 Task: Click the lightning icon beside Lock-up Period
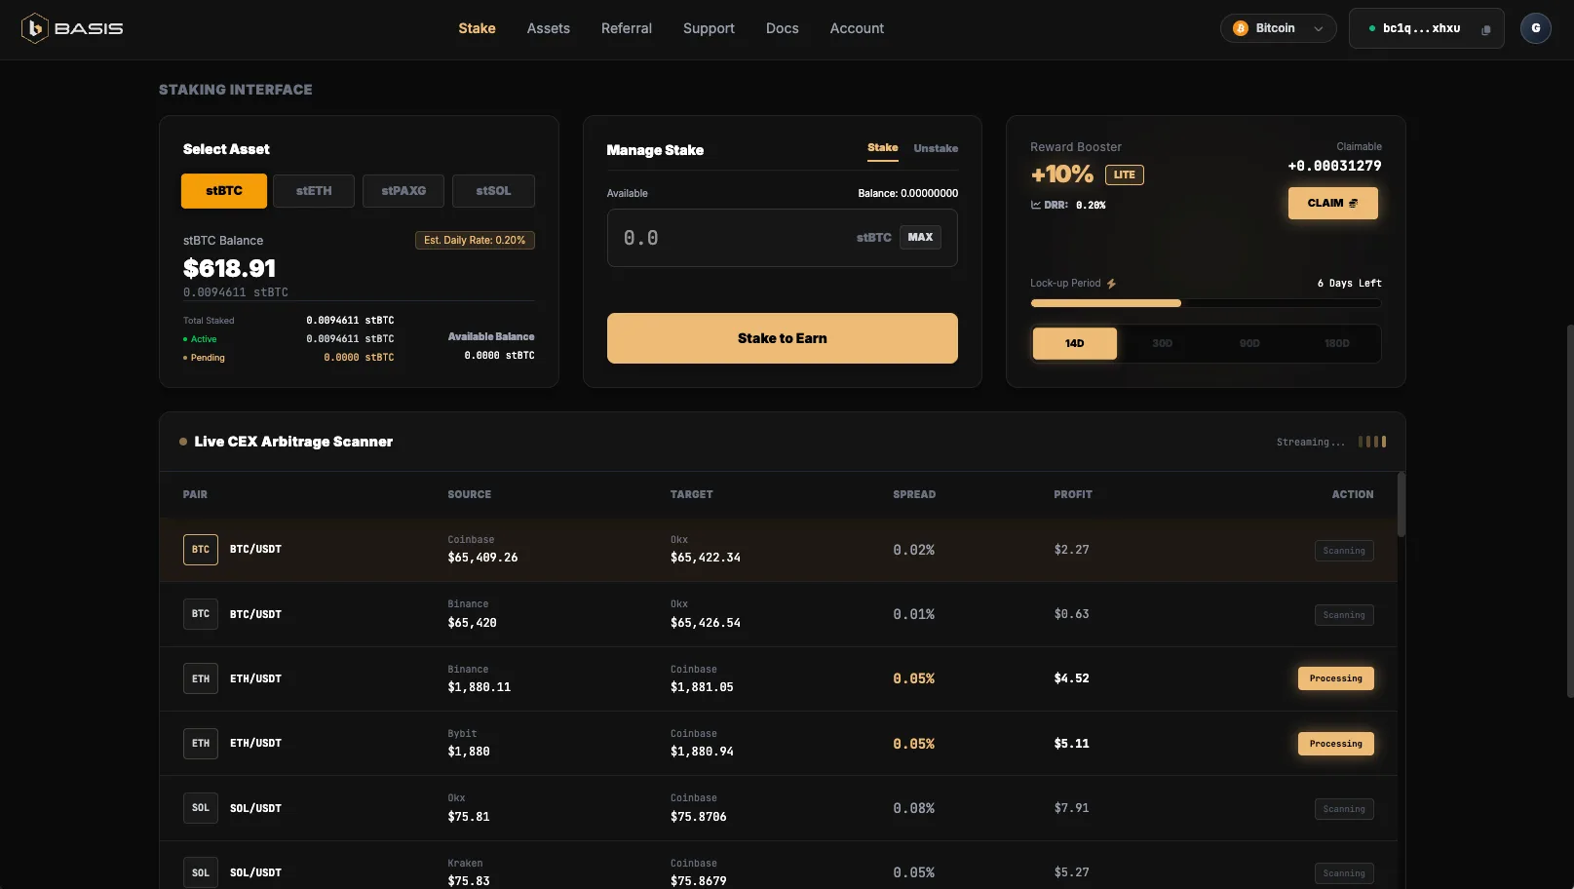[x=1111, y=284]
